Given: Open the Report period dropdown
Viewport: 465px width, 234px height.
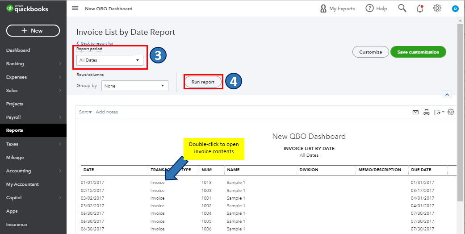Looking at the screenshot, I should [x=109, y=60].
